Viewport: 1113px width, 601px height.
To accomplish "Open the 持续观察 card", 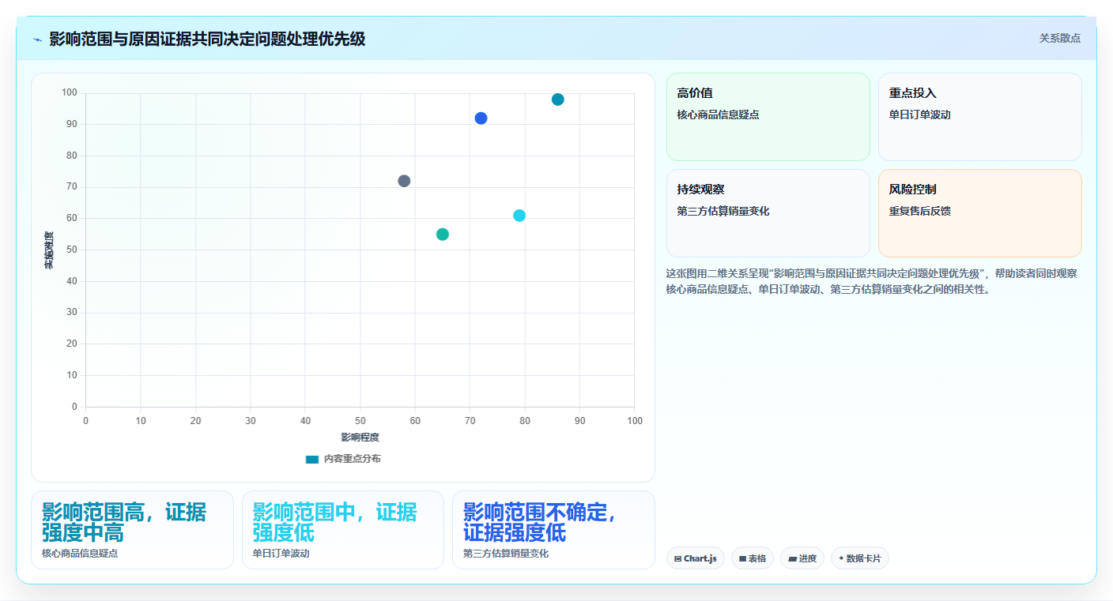I will click(768, 213).
